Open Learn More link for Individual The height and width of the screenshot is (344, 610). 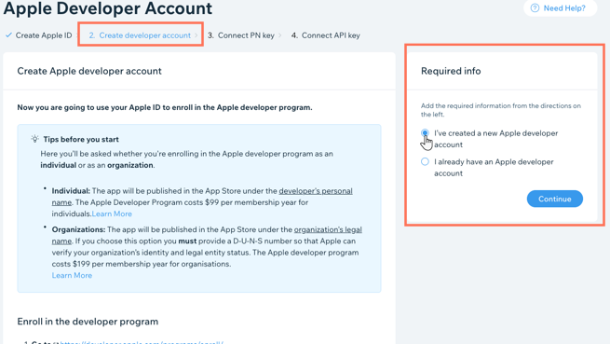pyautogui.click(x=112, y=213)
